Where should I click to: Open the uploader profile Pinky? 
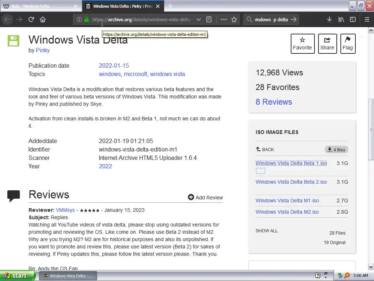coord(43,50)
